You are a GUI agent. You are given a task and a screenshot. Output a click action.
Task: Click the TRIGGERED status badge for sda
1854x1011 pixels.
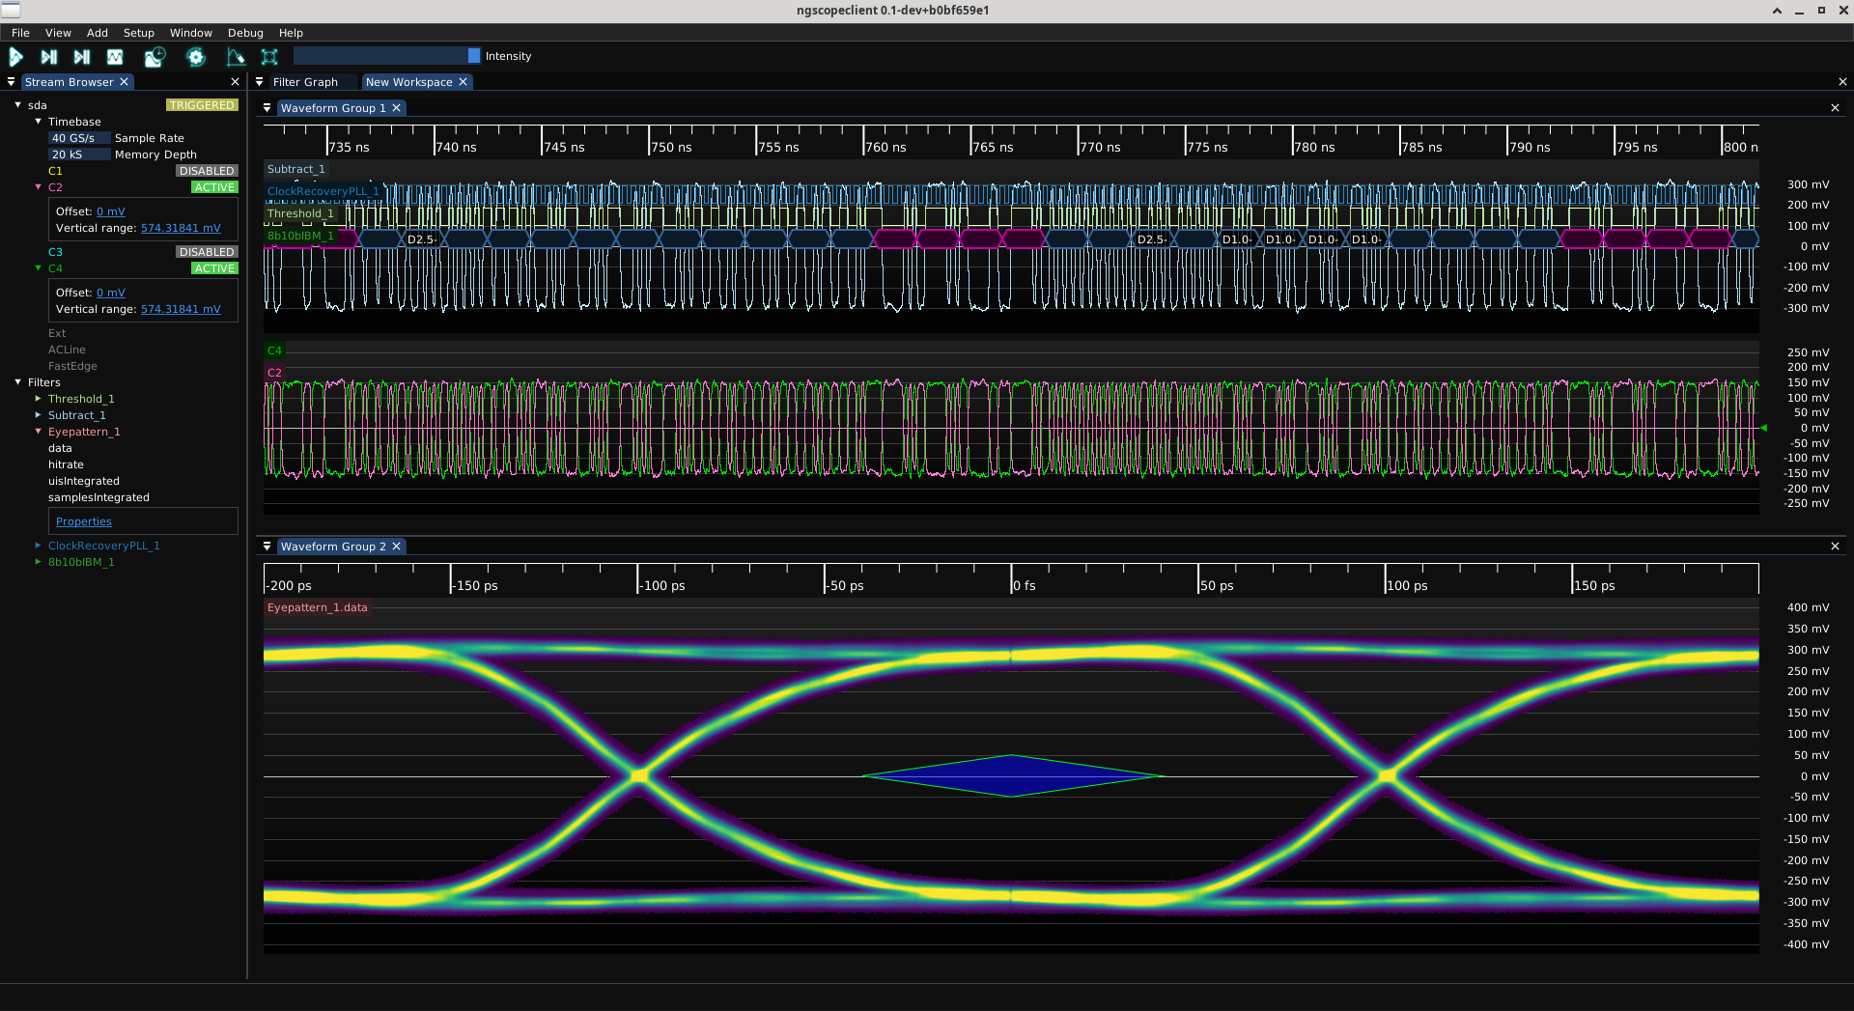(x=202, y=105)
